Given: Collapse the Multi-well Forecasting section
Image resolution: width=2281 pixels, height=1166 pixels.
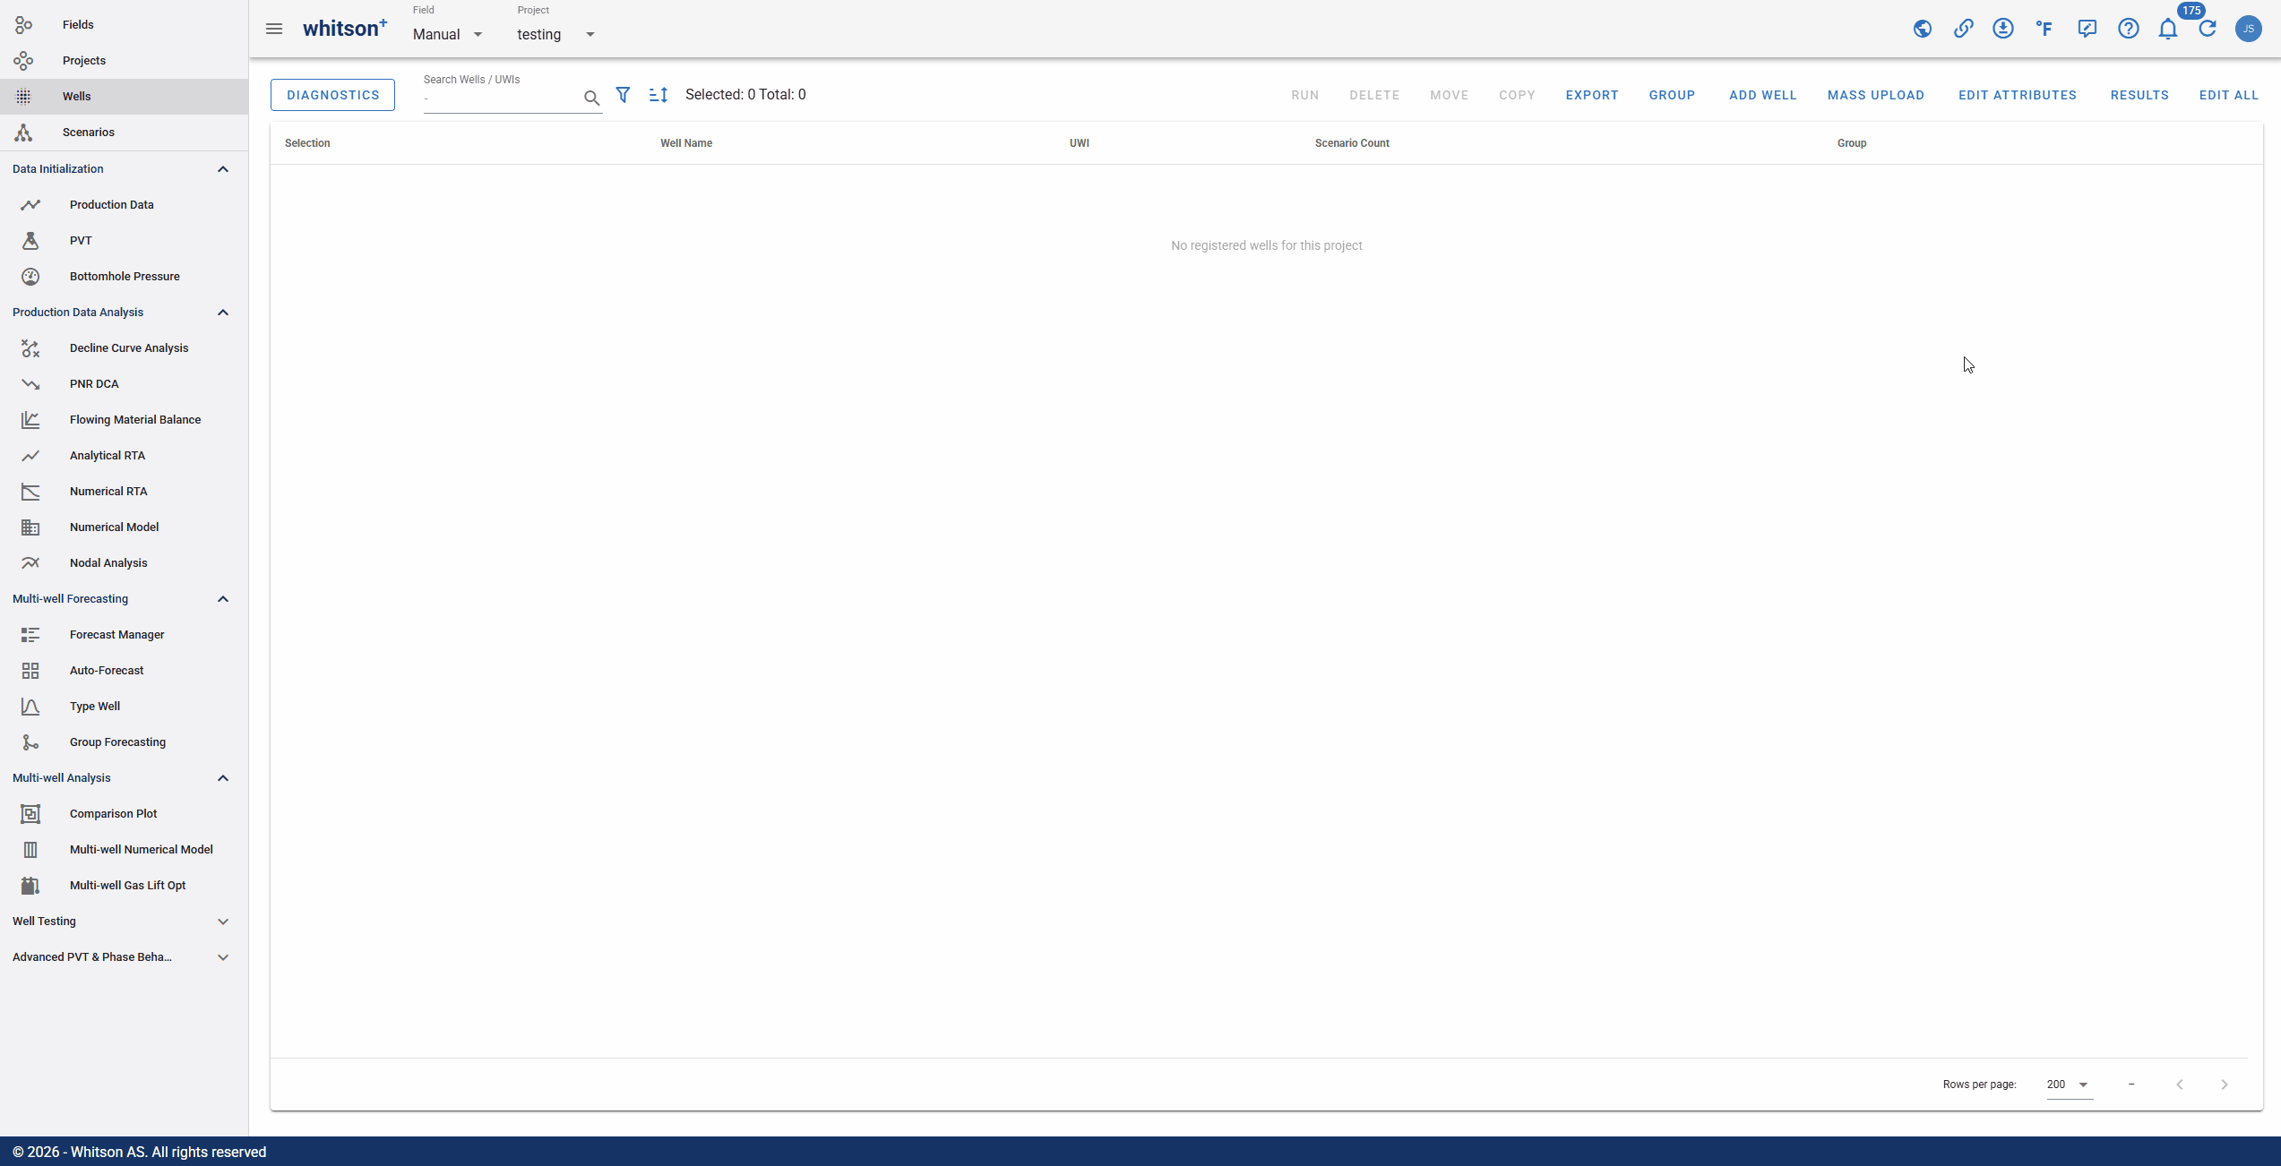Looking at the screenshot, I should pyautogui.click(x=223, y=598).
